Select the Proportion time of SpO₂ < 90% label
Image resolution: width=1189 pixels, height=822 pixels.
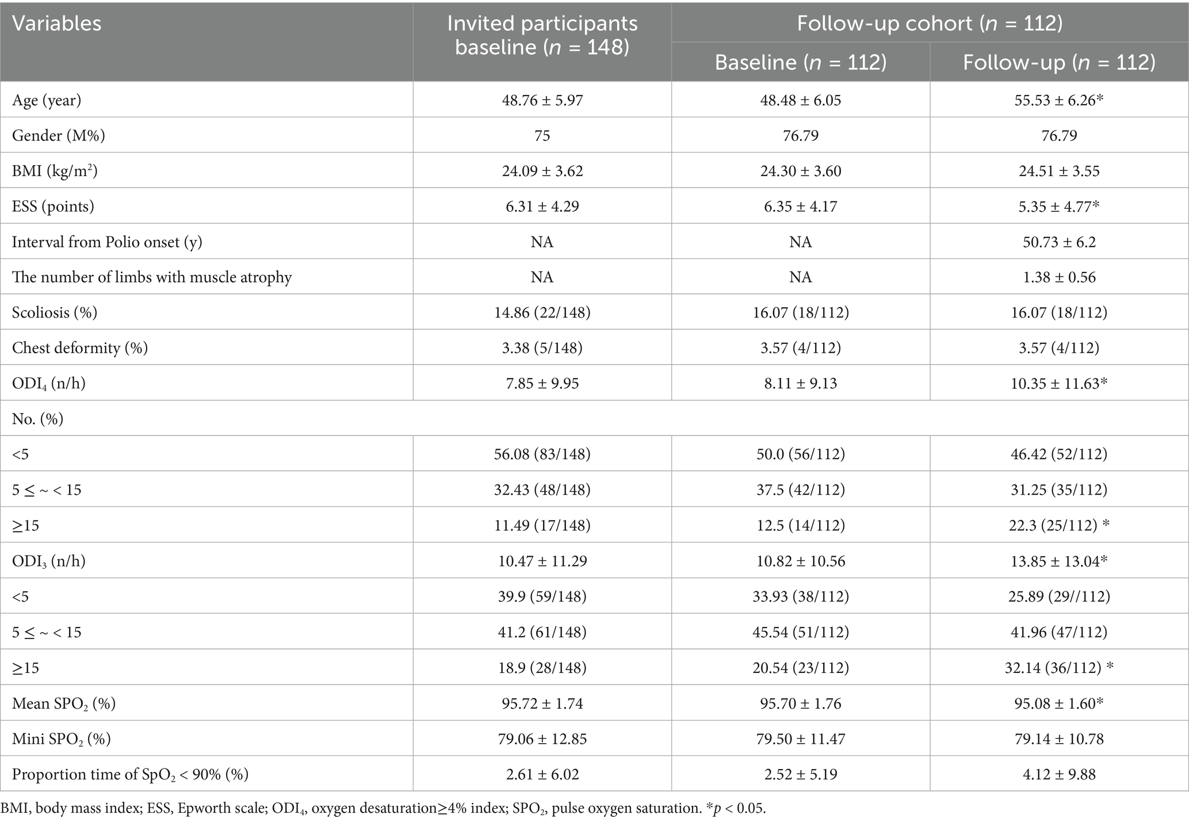click(130, 774)
